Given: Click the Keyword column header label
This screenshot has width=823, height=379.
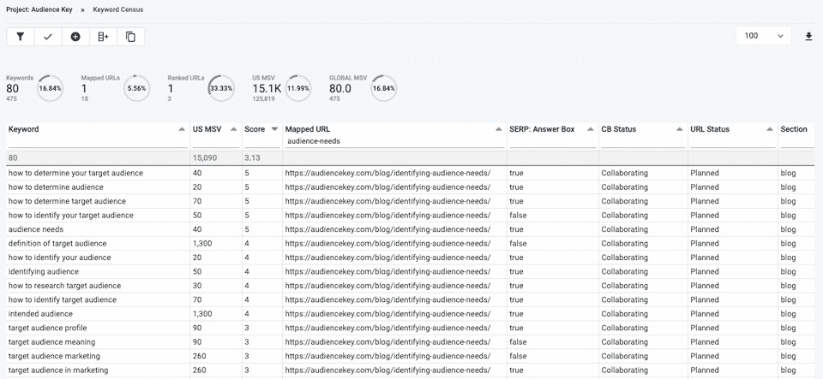Looking at the screenshot, I should 24,129.
